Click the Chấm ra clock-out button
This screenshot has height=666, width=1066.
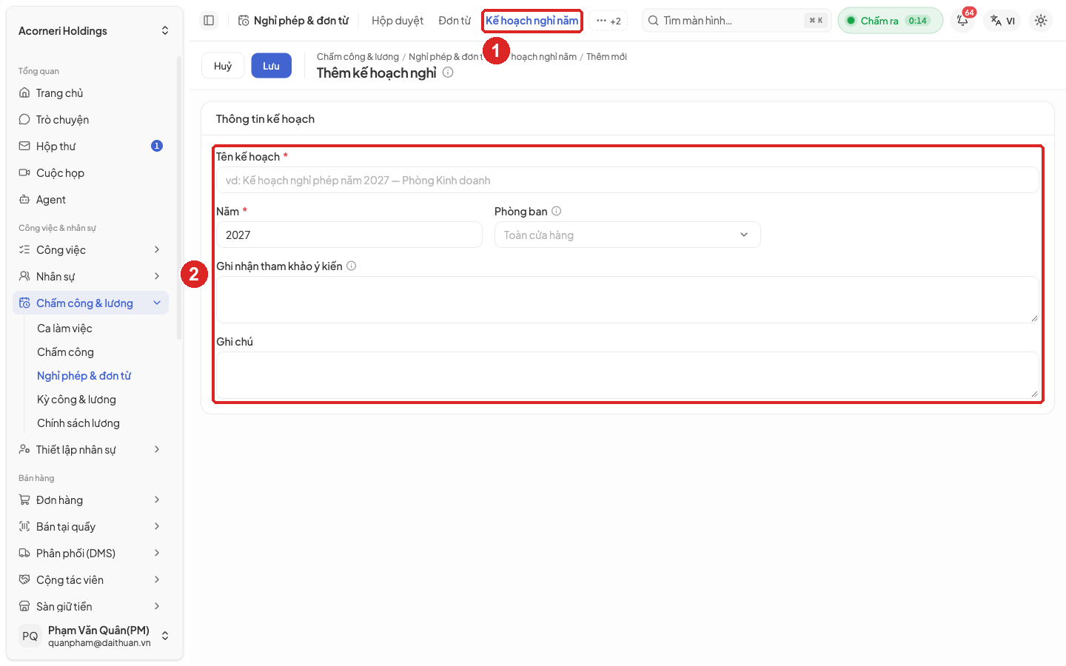click(891, 21)
